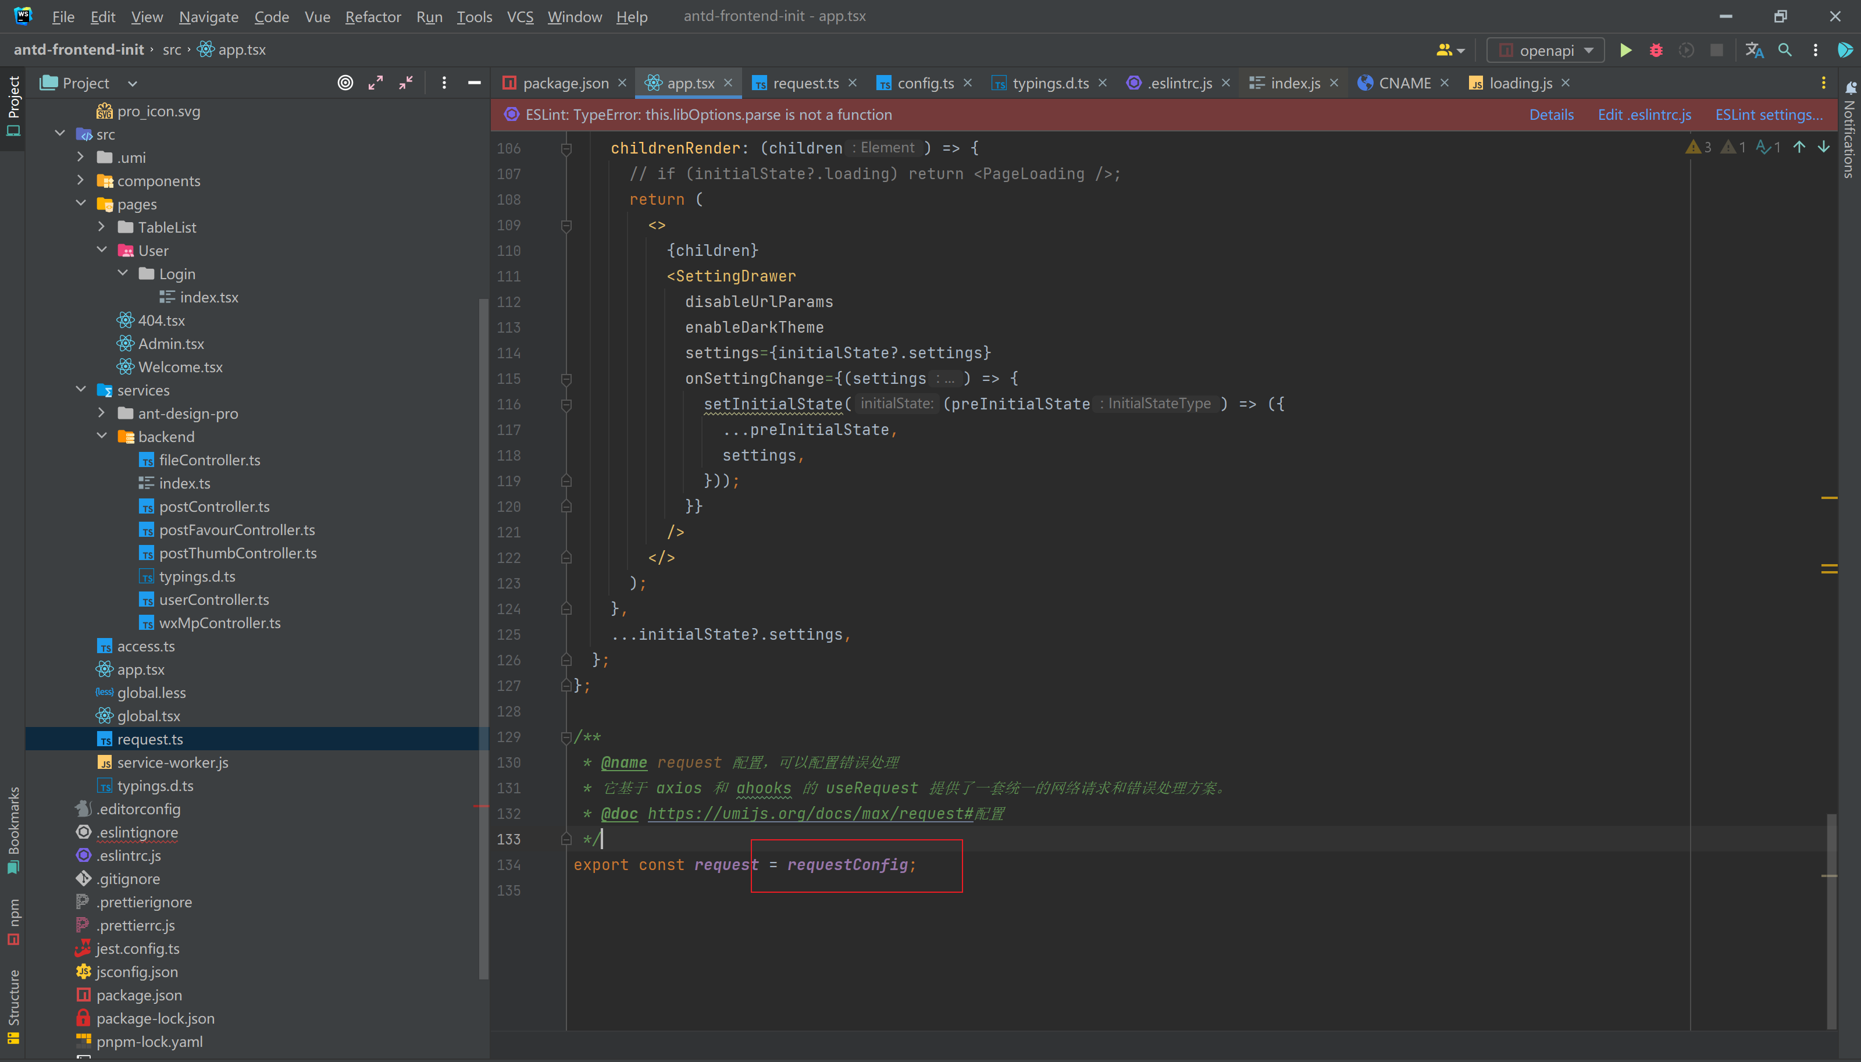Open the run with coverage icon
Viewport: 1861px width, 1062px height.
click(1686, 51)
